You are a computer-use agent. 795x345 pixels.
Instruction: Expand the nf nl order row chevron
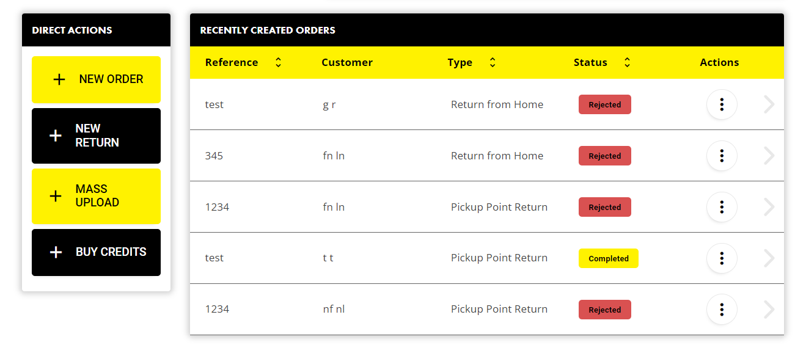(769, 310)
